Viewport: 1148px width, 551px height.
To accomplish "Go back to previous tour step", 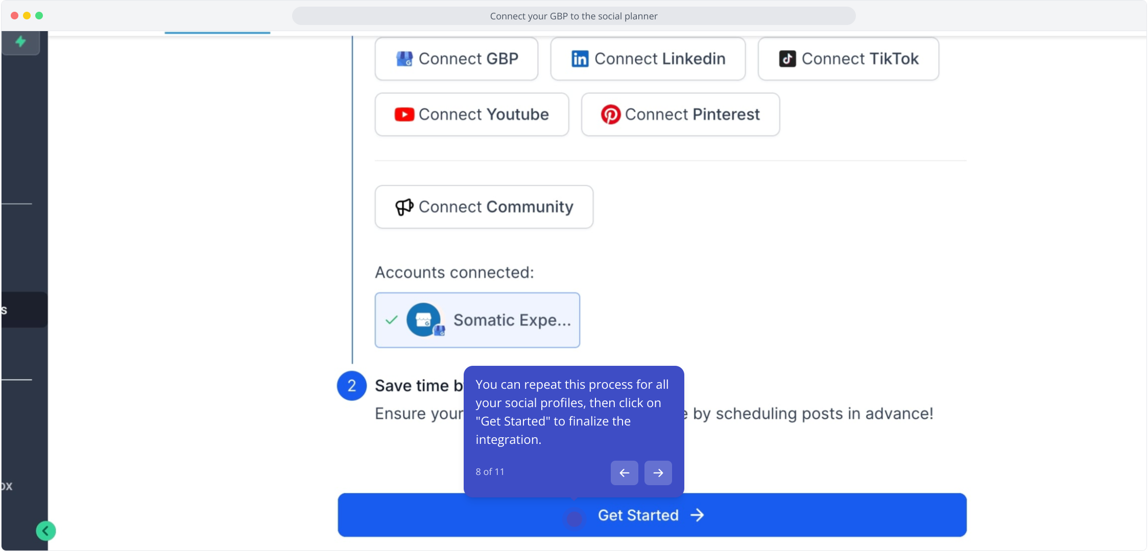I will point(624,473).
